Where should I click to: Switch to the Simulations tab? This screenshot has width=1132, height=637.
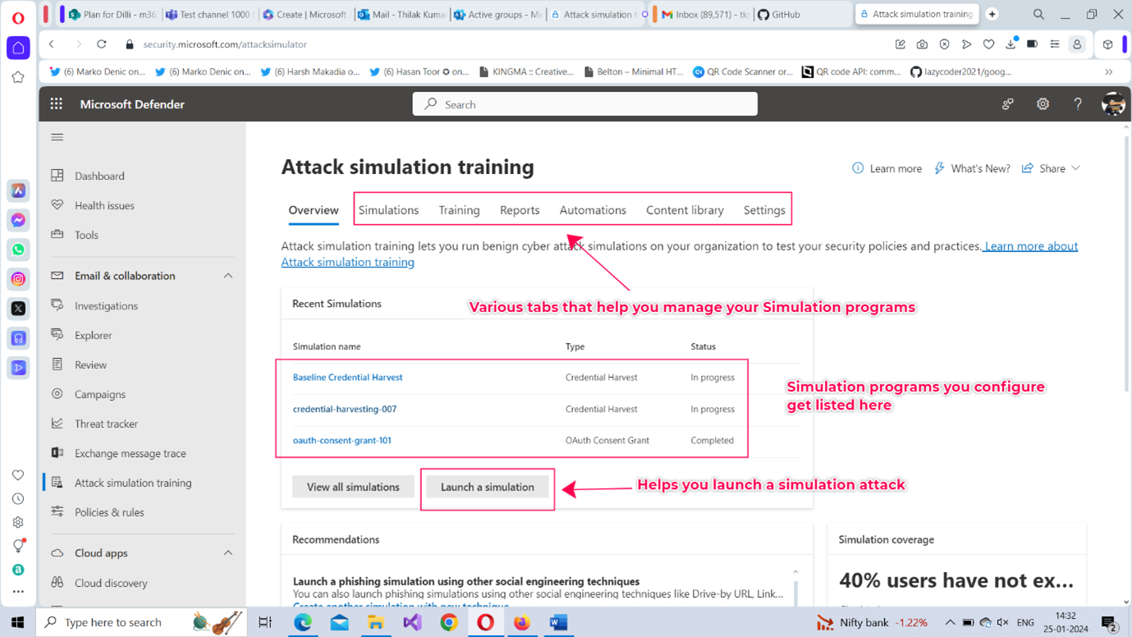tap(388, 210)
